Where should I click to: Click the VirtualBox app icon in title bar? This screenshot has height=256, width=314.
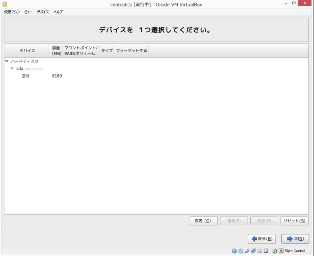pos(5,4)
